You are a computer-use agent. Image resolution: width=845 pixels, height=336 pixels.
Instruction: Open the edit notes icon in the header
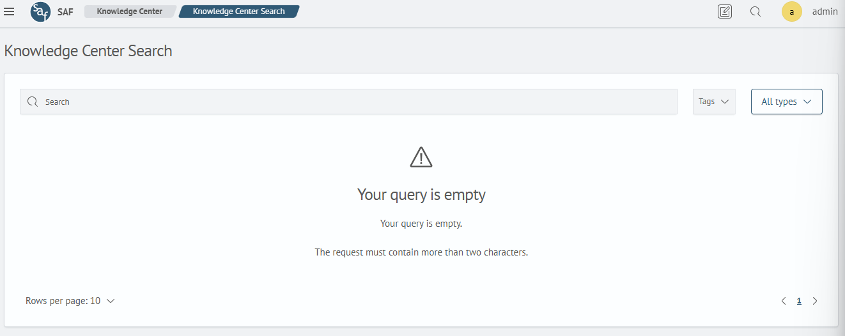tap(725, 11)
